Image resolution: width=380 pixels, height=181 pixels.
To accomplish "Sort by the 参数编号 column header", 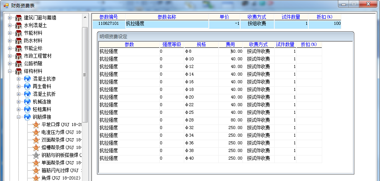I will point(108,17).
